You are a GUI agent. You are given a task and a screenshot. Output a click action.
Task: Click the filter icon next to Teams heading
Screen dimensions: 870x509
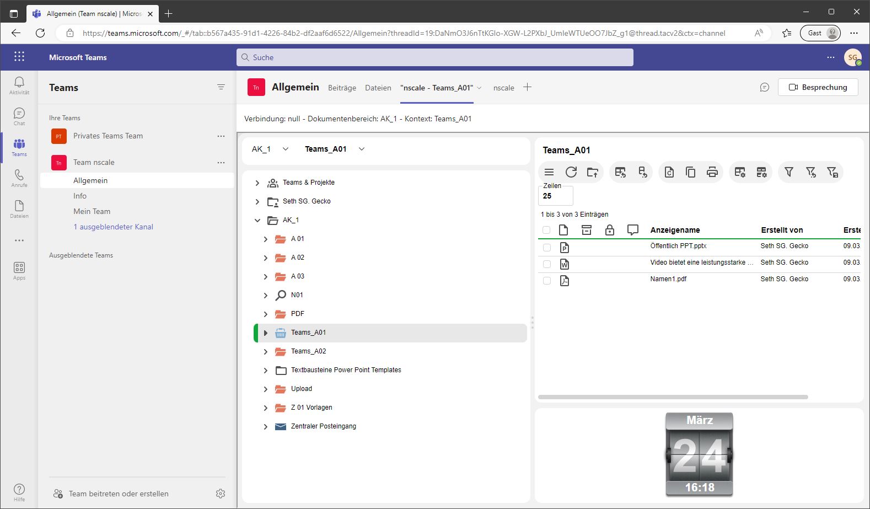click(221, 87)
